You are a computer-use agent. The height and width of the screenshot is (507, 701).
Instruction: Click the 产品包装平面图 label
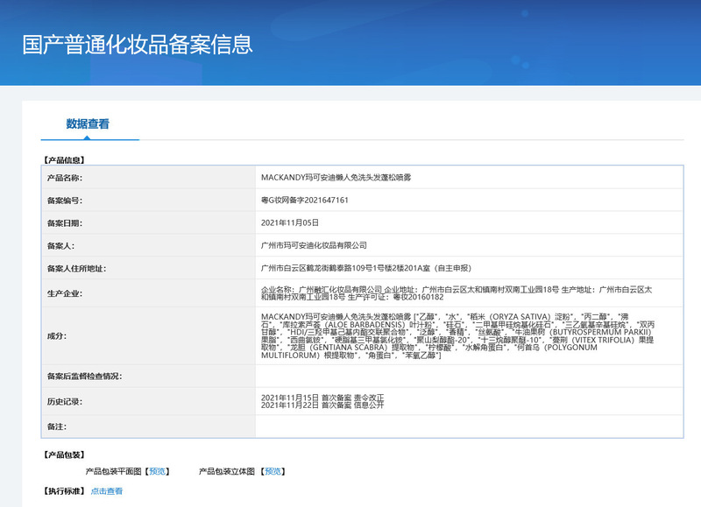point(113,471)
